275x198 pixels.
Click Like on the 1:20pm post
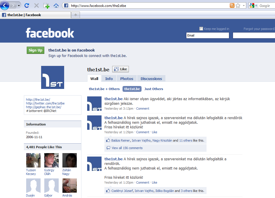(x=154, y=182)
